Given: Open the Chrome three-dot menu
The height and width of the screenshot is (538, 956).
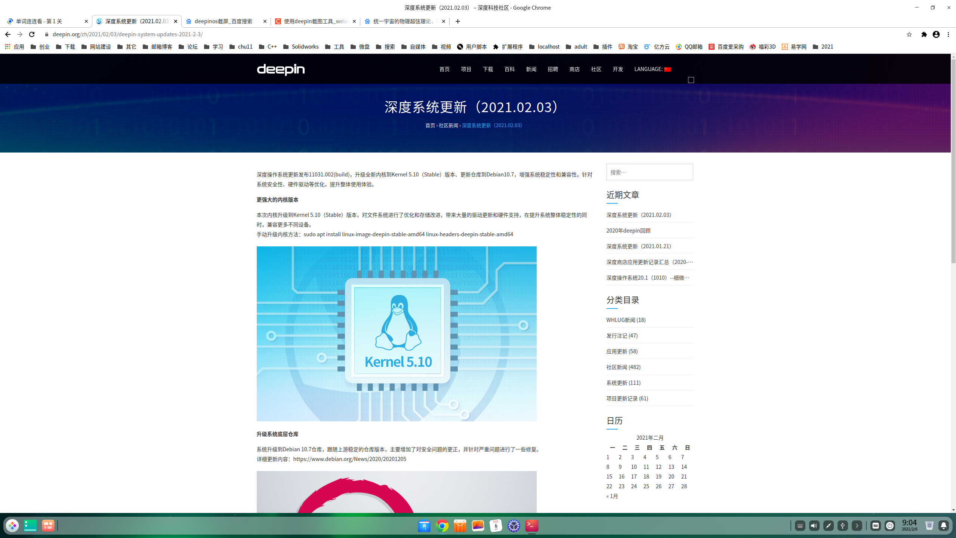Looking at the screenshot, I should coord(948,34).
